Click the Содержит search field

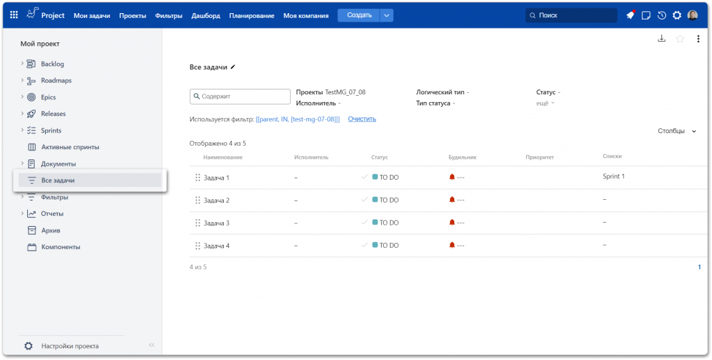(240, 96)
